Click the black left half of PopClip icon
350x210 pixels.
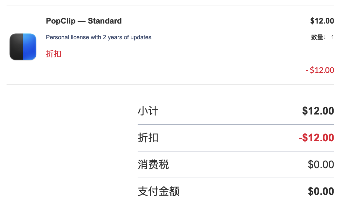(16, 47)
